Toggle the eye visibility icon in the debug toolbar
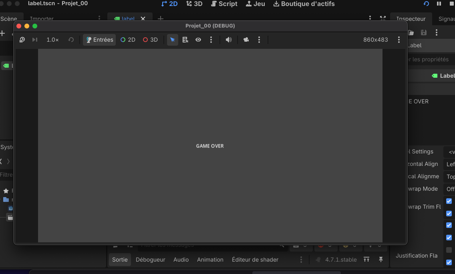The width and height of the screenshot is (455, 274). (198, 40)
